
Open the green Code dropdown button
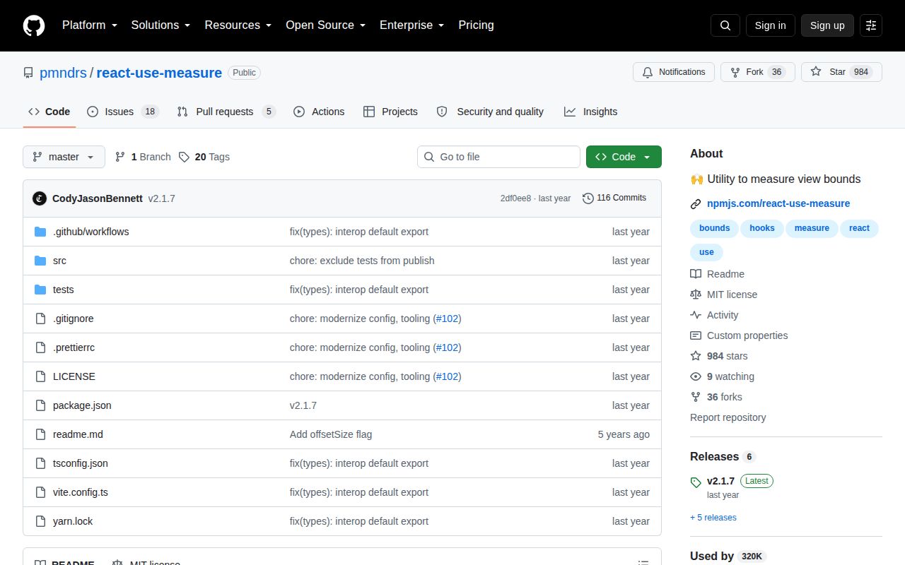[624, 157]
